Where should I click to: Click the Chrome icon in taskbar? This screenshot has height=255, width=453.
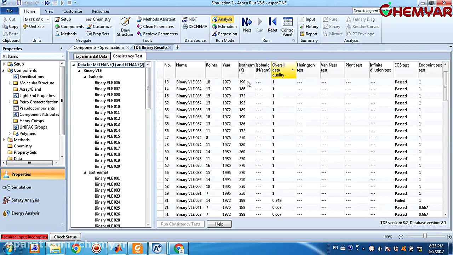pyautogui.click(x=76, y=249)
